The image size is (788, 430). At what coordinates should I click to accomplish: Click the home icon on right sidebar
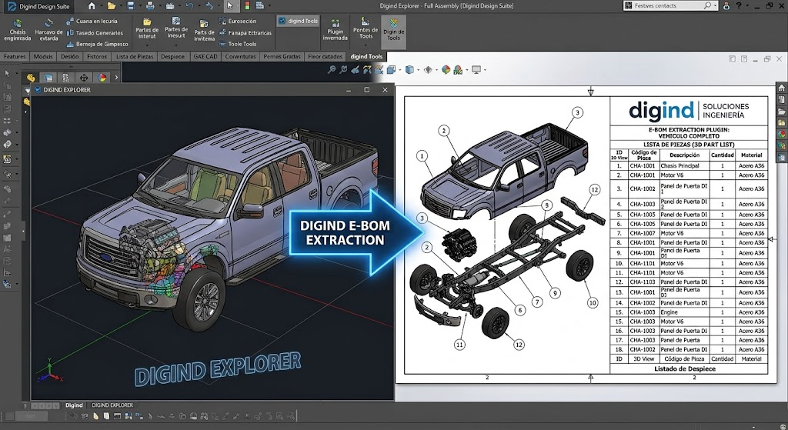tap(782, 88)
